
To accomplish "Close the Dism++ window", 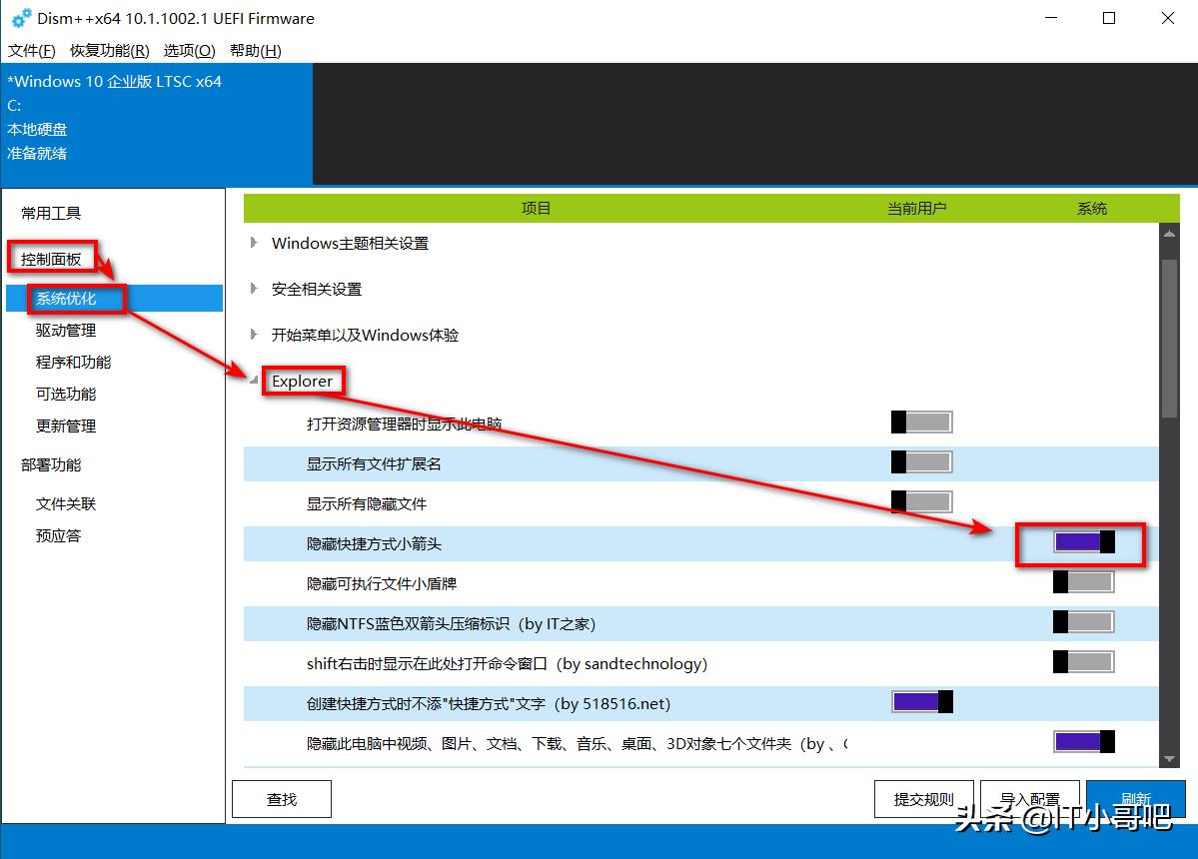I will tap(1167, 18).
